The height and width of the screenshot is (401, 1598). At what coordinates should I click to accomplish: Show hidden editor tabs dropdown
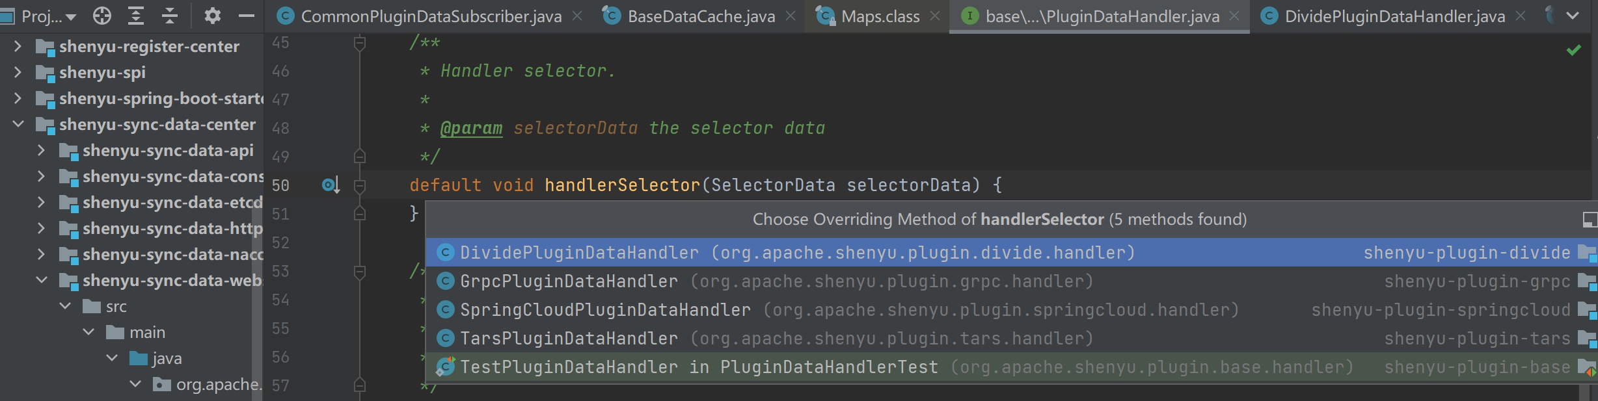1573,16
